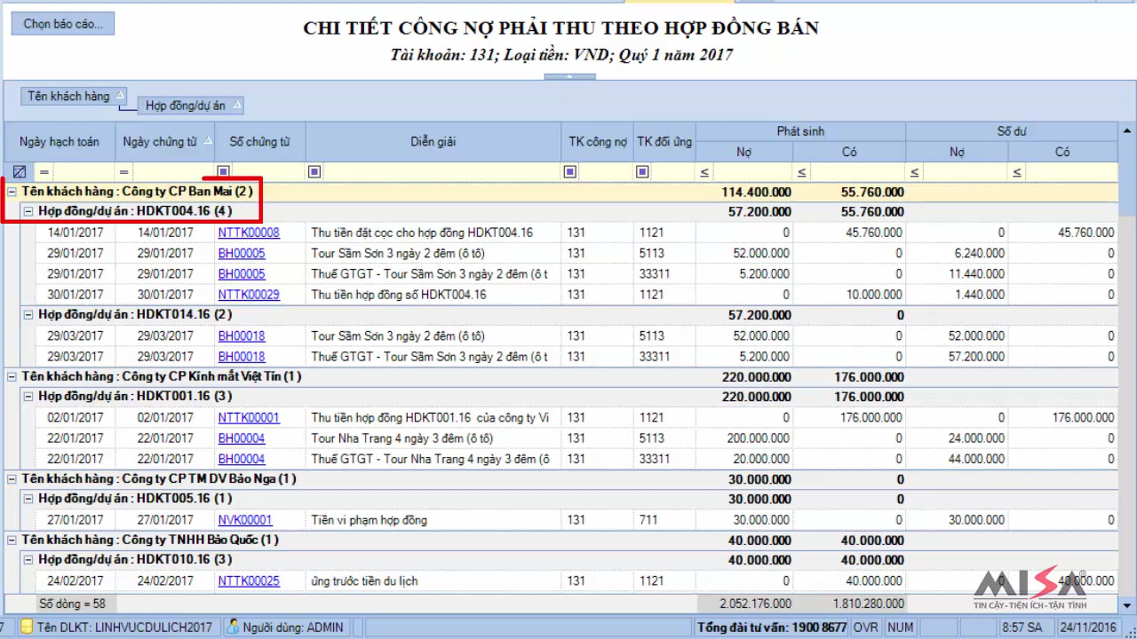
Task: Open voucher NTTK00008
Action: click(249, 232)
